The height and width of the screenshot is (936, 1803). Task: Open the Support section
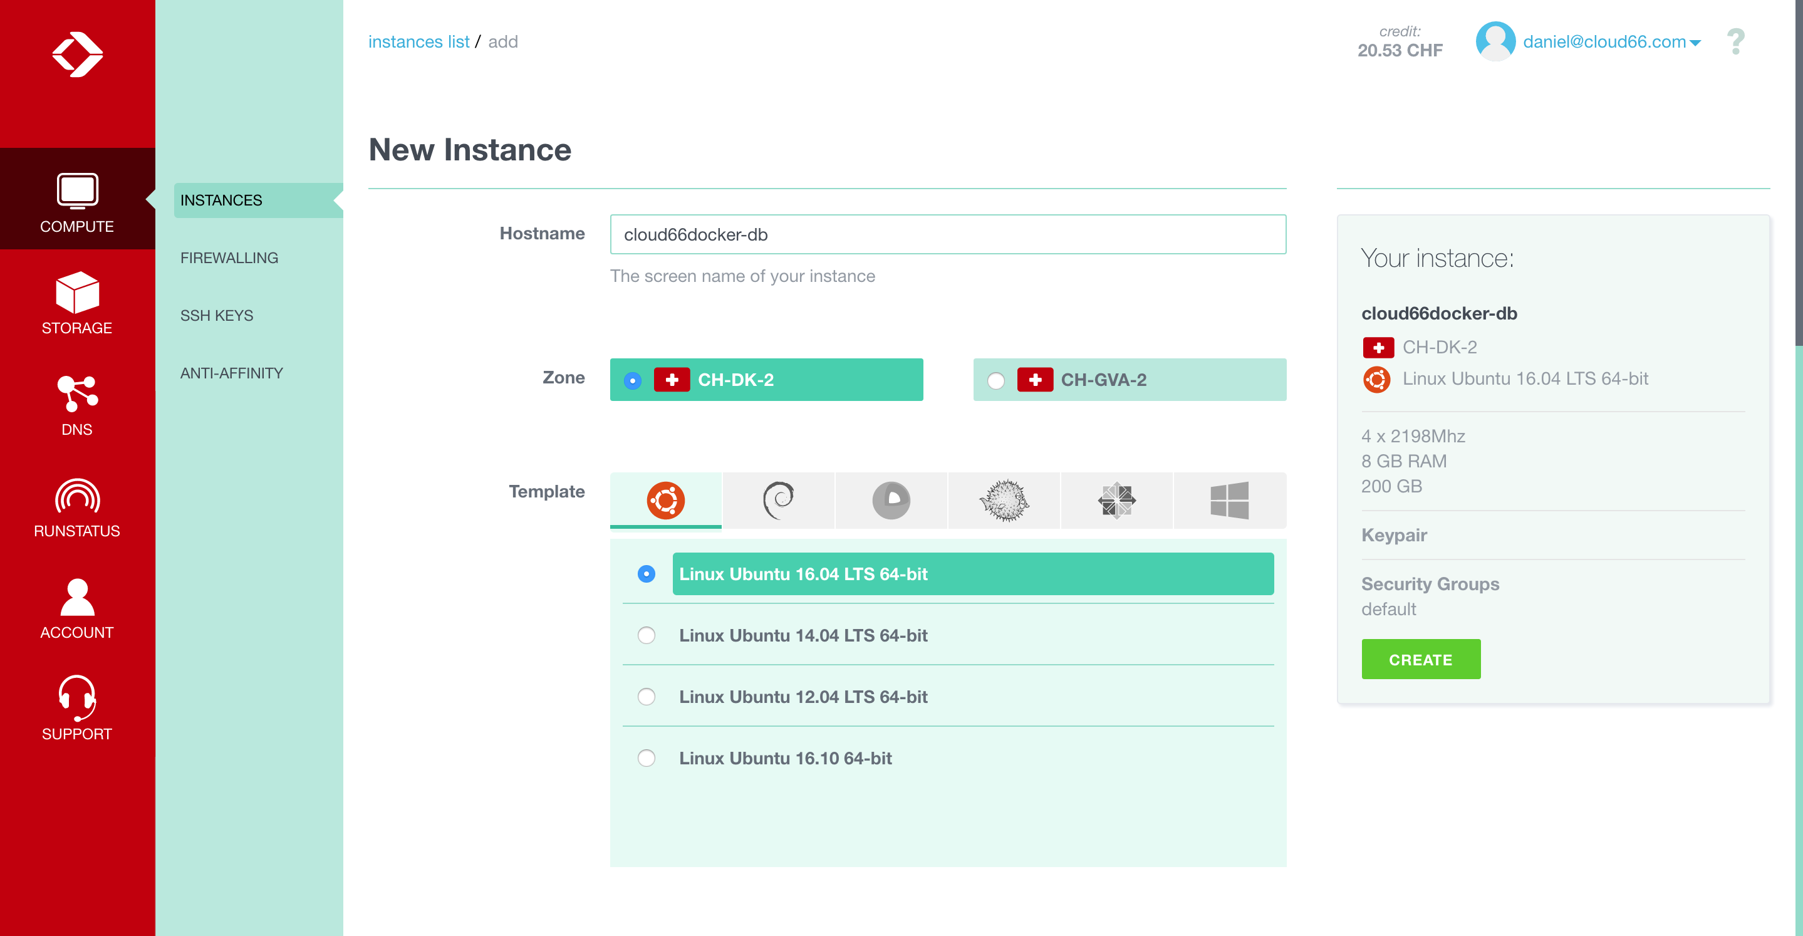(77, 709)
